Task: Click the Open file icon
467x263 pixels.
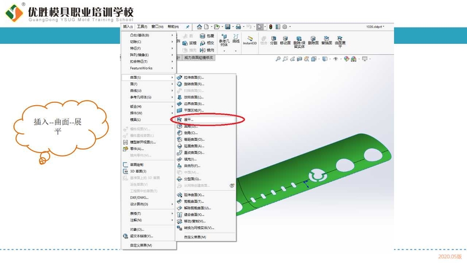Action: [217, 27]
